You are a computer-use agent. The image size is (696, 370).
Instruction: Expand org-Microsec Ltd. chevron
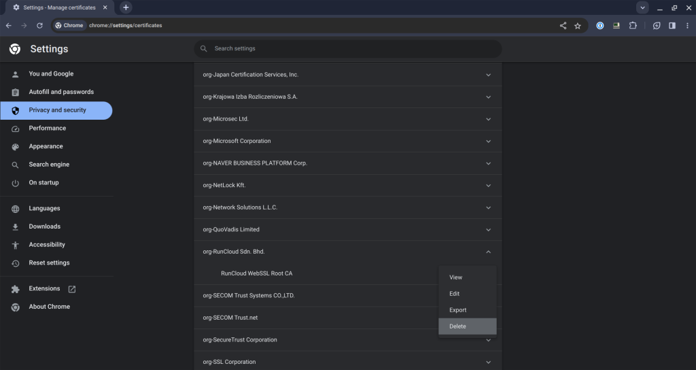pos(488,119)
